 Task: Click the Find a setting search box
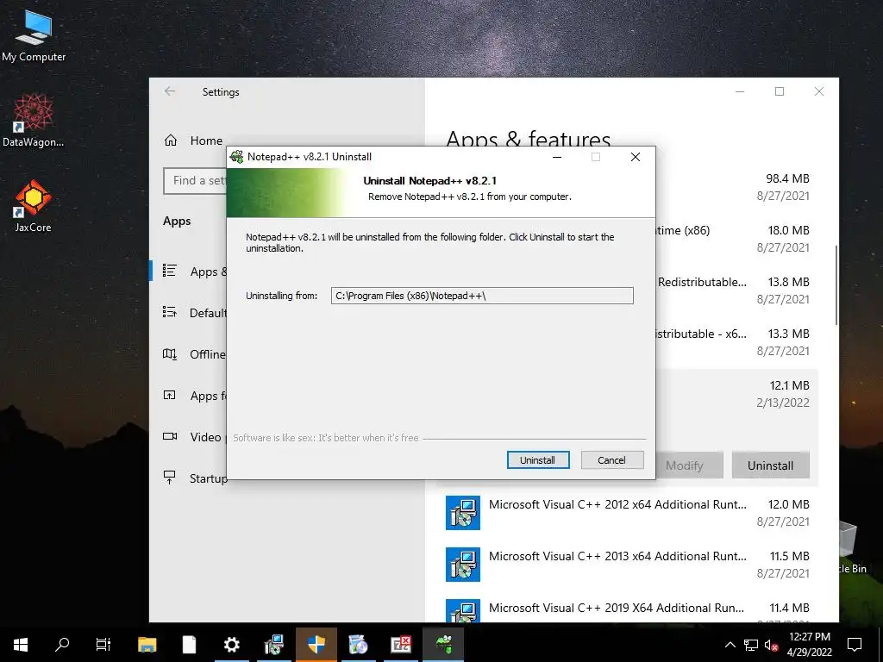(195, 181)
